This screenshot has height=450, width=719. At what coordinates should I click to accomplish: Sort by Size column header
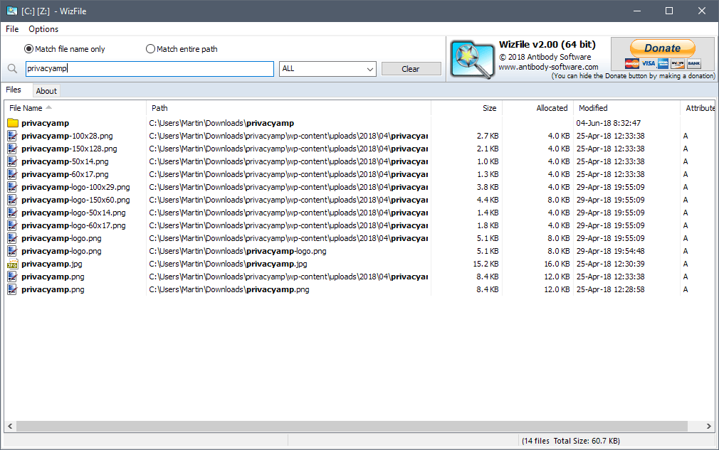point(467,109)
